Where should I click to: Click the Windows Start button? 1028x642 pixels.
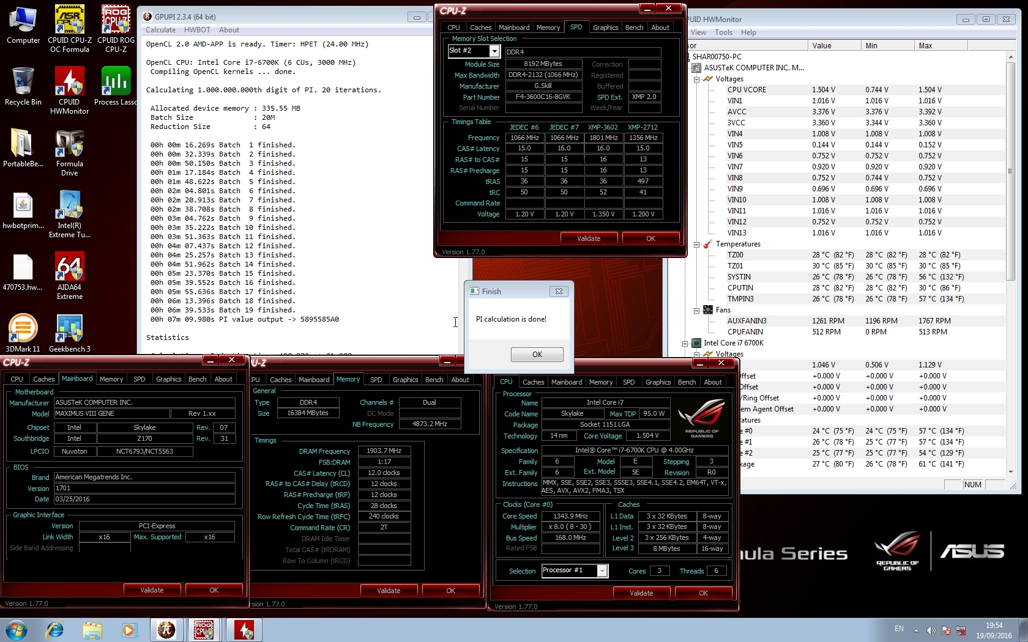coord(17,630)
